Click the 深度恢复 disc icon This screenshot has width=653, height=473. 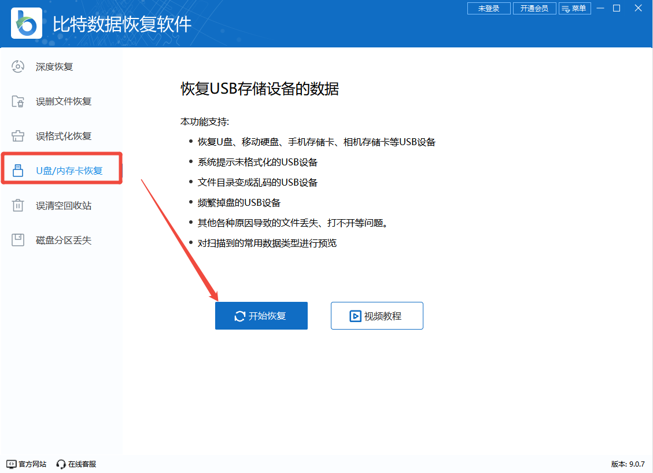pyautogui.click(x=18, y=66)
